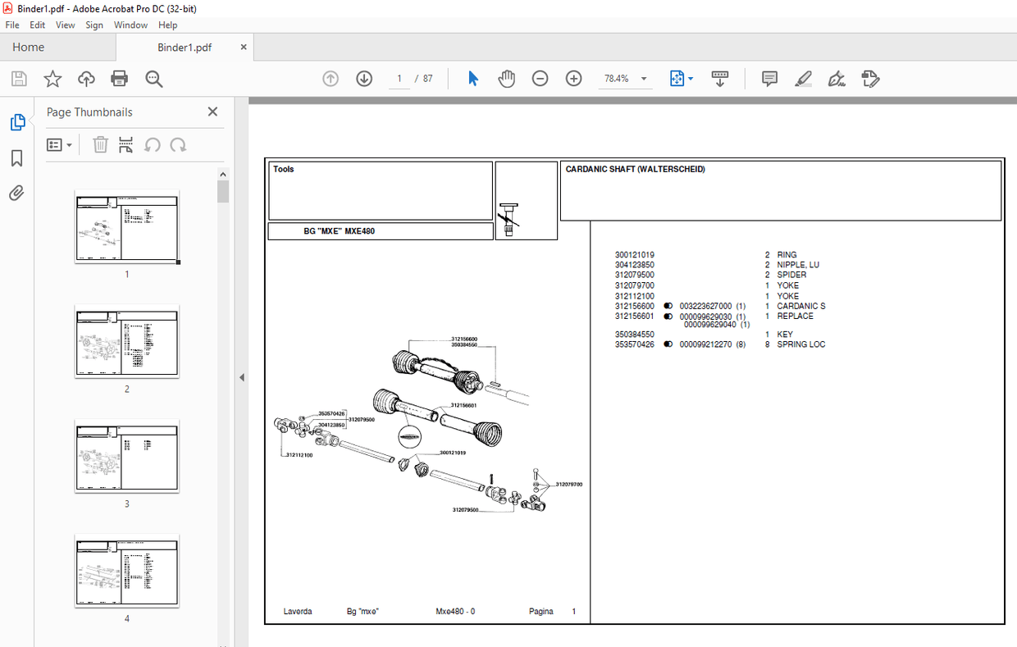Open the View menu
This screenshot has width=1017, height=647.
65,25
